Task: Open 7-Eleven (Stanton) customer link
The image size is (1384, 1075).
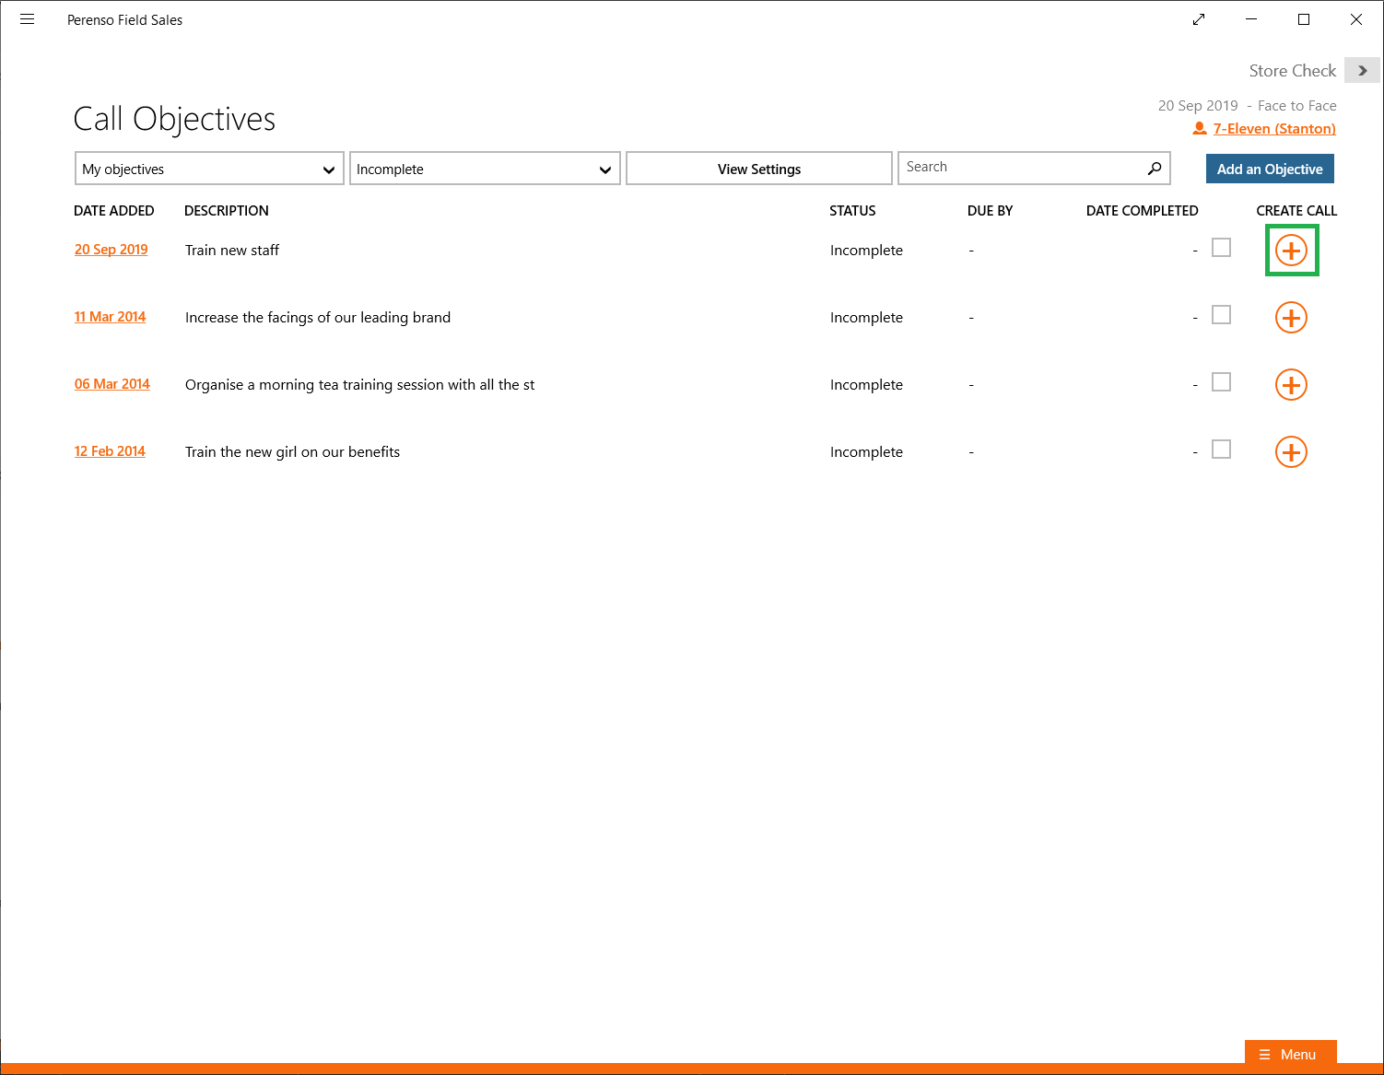Action: [x=1274, y=129]
